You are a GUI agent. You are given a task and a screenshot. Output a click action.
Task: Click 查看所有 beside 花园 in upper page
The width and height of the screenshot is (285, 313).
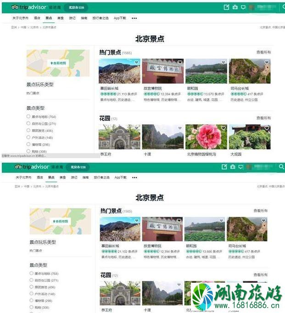click(x=263, y=118)
